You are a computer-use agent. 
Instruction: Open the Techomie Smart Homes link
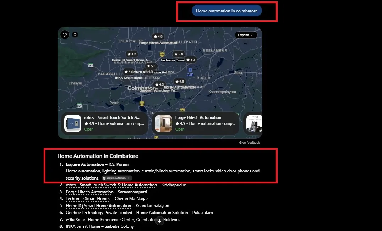click(x=88, y=199)
